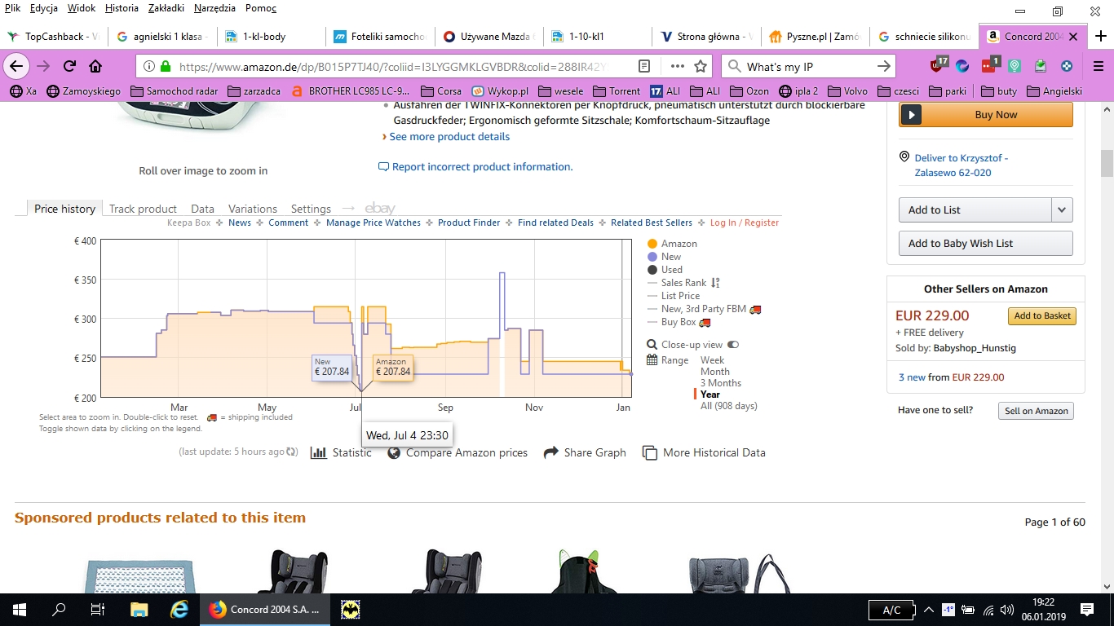
Task: Toggle the Close-up view switch
Action: [x=733, y=345]
